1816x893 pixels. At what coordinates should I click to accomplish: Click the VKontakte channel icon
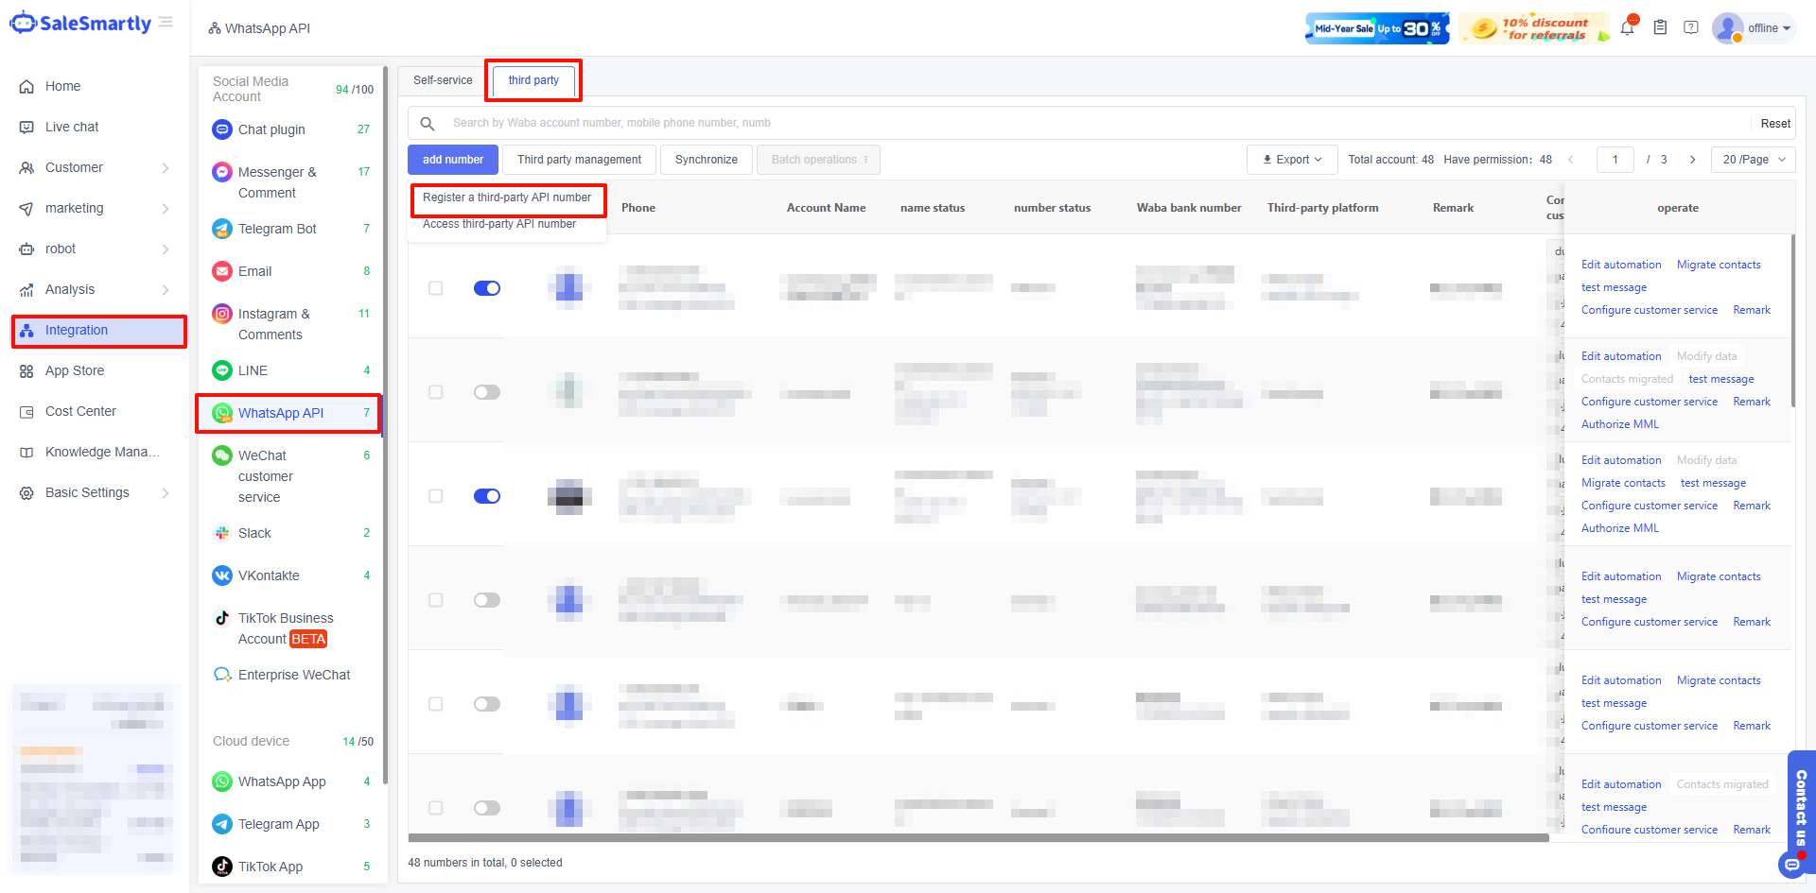pos(222,575)
